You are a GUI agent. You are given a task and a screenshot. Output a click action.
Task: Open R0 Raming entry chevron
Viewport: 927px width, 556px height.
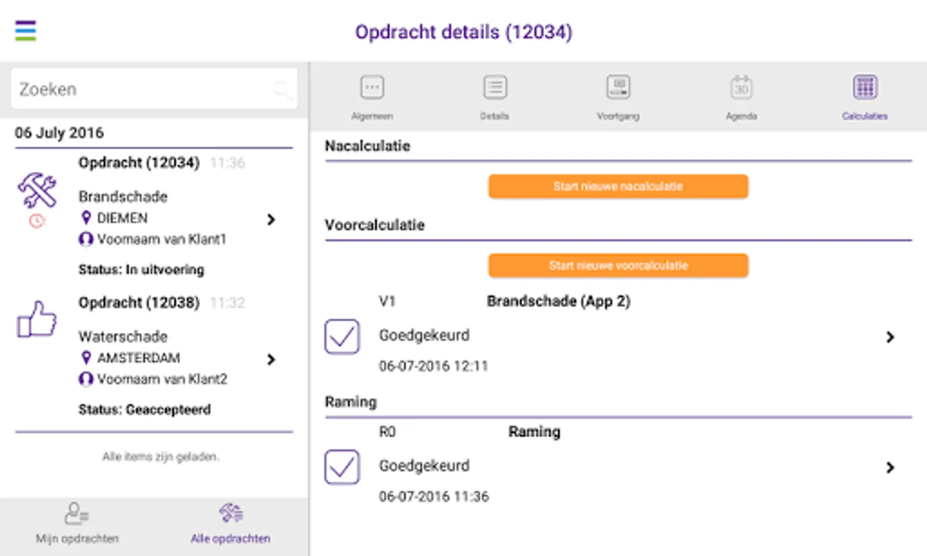pyautogui.click(x=889, y=468)
